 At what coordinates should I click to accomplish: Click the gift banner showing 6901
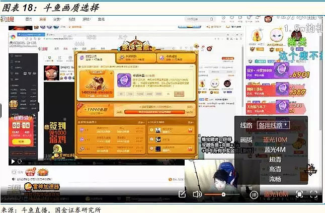click(x=278, y=72)
